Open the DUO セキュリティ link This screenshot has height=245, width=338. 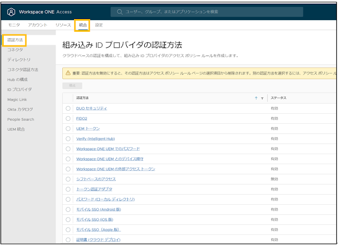click(91, 108)
